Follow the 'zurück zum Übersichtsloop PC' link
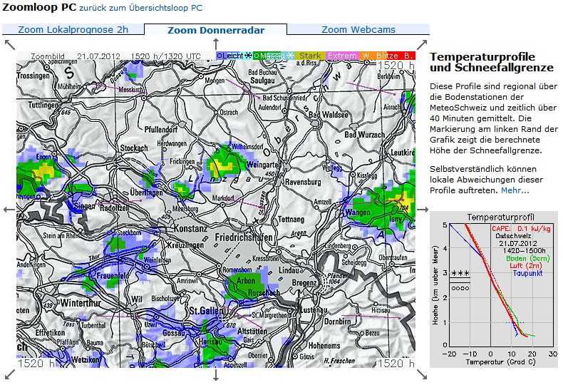The width and height of the screenshot is (563, 385). pyautogui.click(x=140, y=9)
